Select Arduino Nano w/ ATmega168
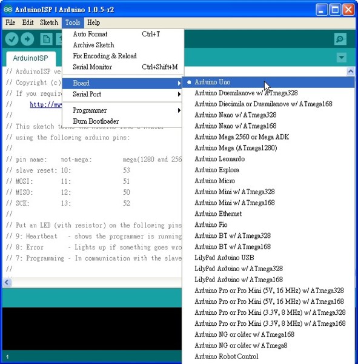Image resolution: width=358 pixels, height=364 pixels. coord(268,126)
